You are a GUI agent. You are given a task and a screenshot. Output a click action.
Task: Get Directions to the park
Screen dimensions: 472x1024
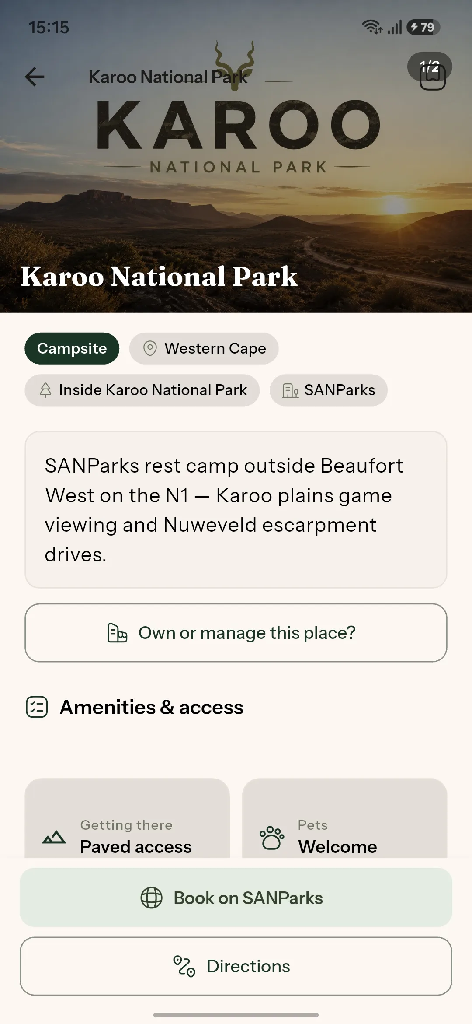pyautogui.click(x=236, y=966)
